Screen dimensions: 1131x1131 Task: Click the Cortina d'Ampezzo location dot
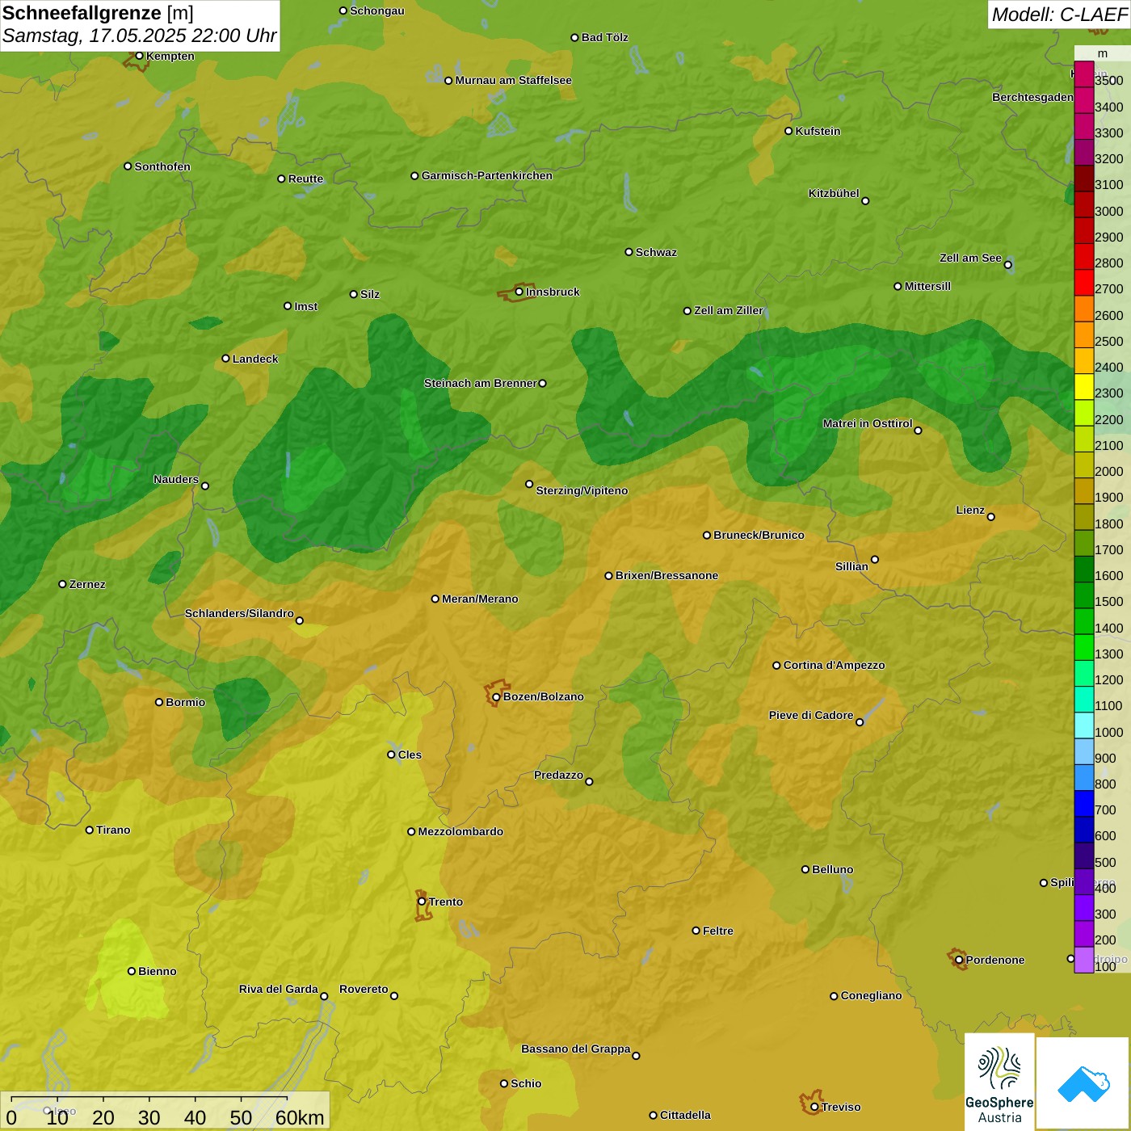pyautogui.click(x=777, y=666)
